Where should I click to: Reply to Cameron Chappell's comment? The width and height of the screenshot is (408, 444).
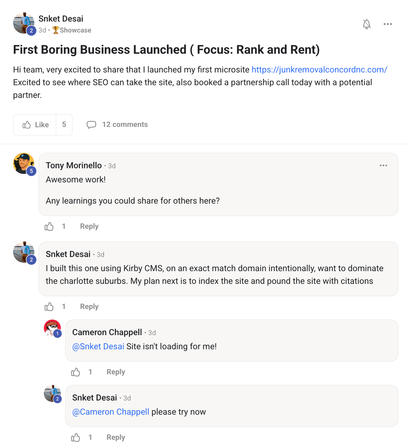116,372
